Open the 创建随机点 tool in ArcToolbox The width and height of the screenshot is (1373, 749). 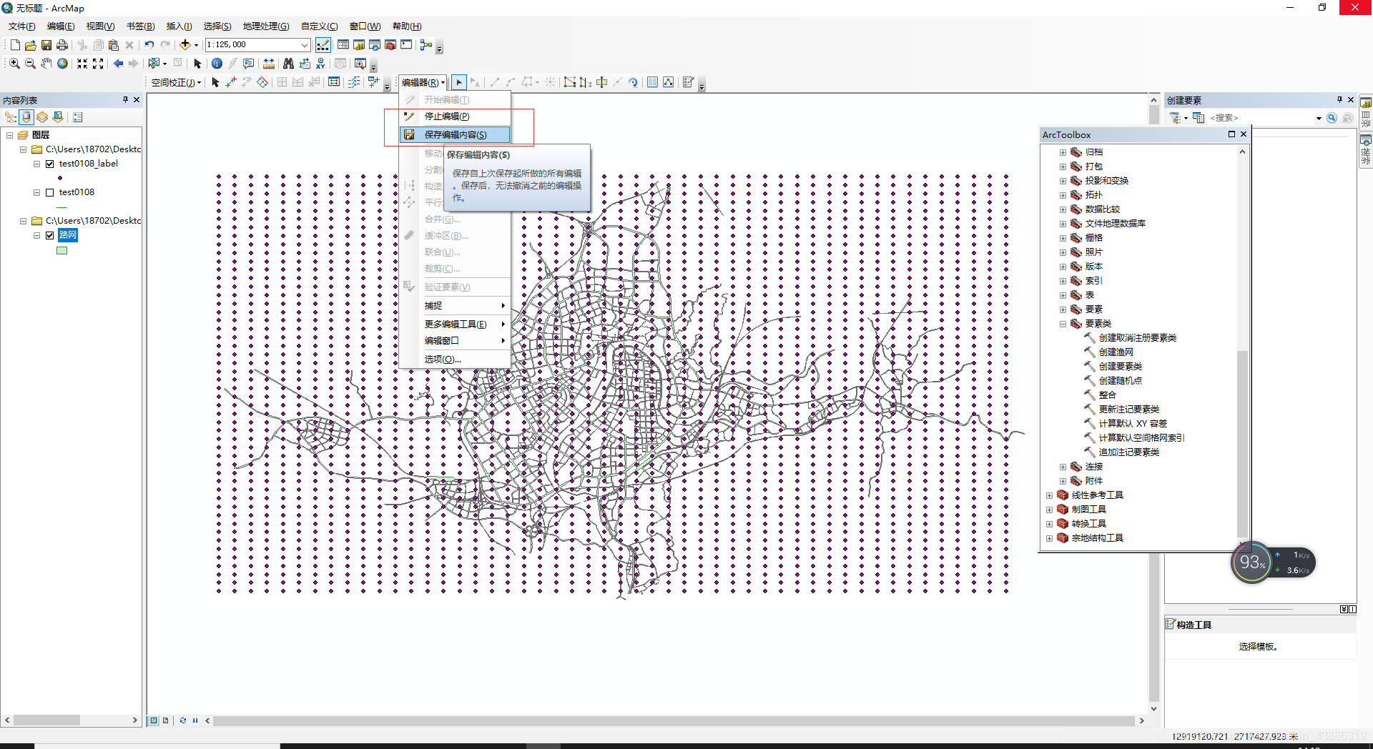(1120, 381)
